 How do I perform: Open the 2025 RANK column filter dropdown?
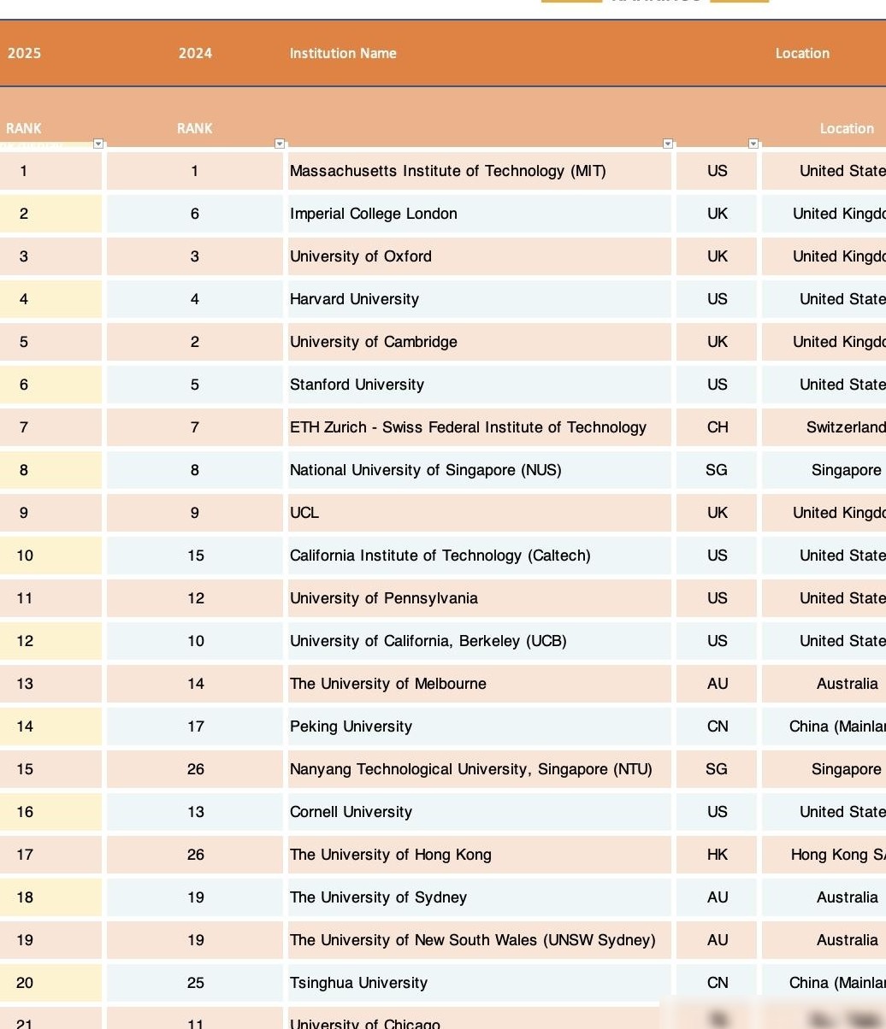coord(98,144)
